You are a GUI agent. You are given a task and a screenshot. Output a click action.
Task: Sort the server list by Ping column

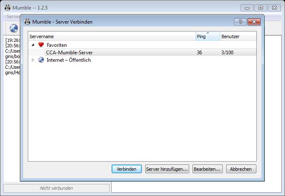[x=207, y=36]
